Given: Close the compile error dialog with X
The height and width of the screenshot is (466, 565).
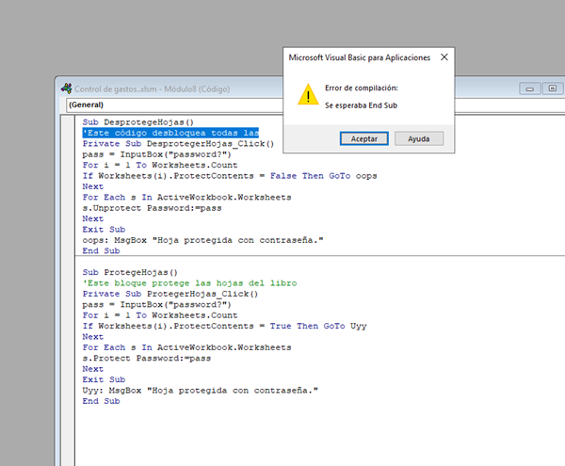Looking at the screenshot, I should tap(444, 56).
